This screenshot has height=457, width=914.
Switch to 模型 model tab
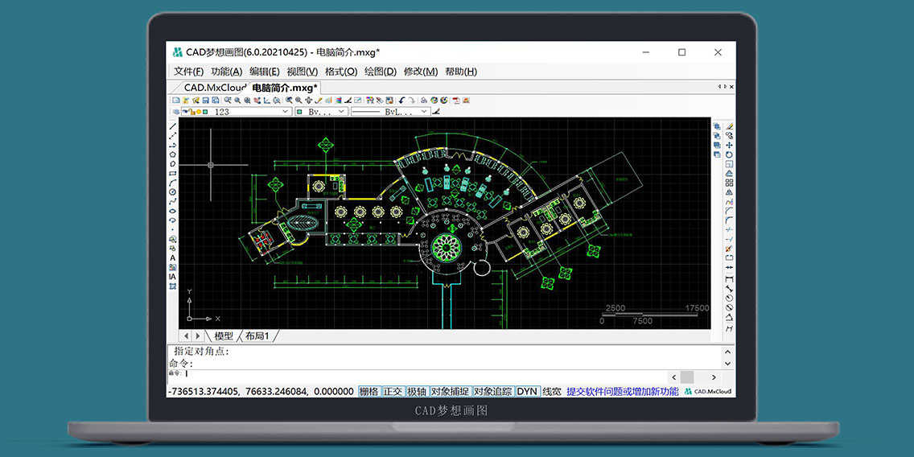(x=224, y=336)
